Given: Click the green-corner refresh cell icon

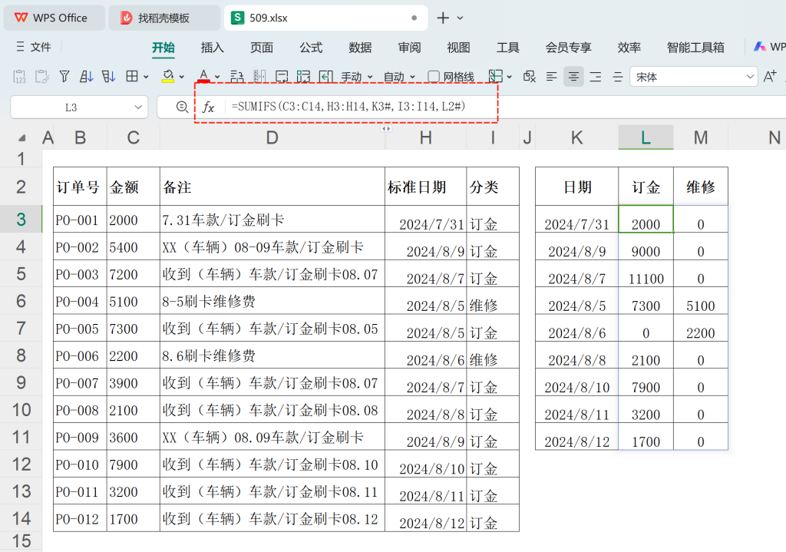Looking at the screenshot, I should coord(303,77).
